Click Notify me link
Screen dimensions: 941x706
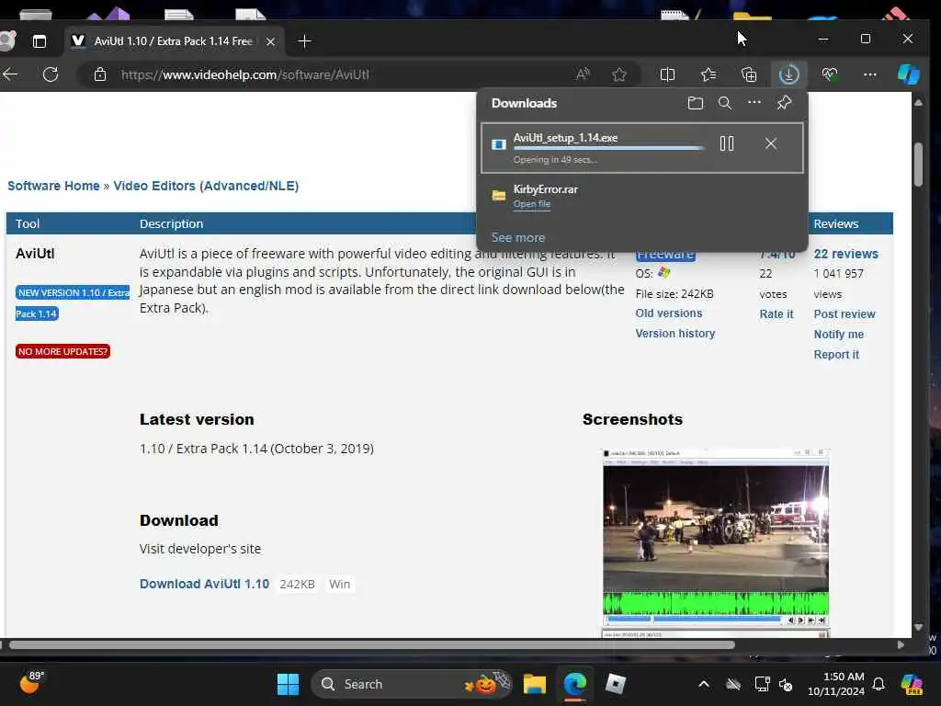coord(839,335)
